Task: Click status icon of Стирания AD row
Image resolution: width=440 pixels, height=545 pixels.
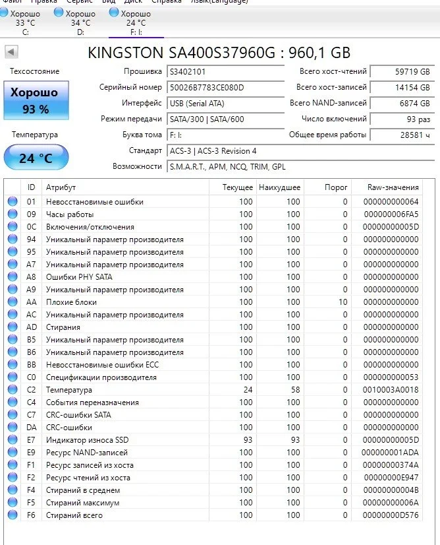Action: tap(13, 327)
